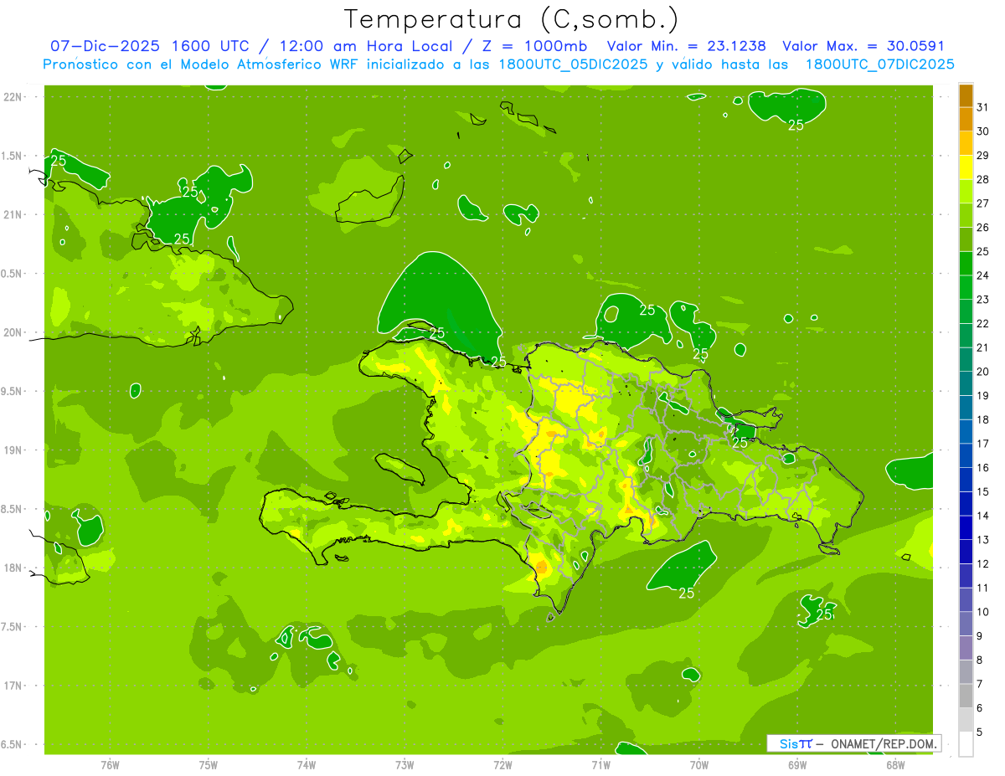
Task: Click the brown legend swatch above 31
Action: pos(966,95)
